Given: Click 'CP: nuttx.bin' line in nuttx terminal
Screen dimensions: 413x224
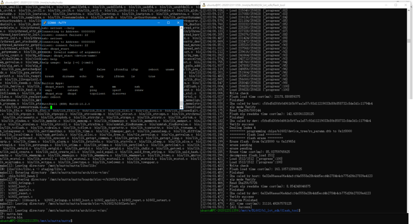Looking at the screenshot, I should [x=11, y=217].
